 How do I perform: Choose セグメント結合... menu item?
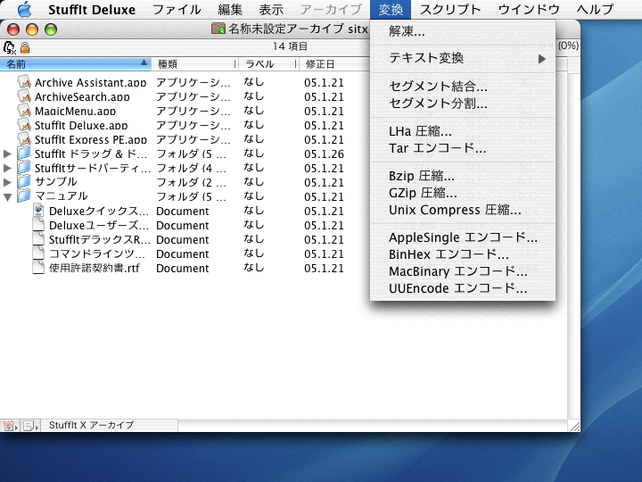point(463,86)
